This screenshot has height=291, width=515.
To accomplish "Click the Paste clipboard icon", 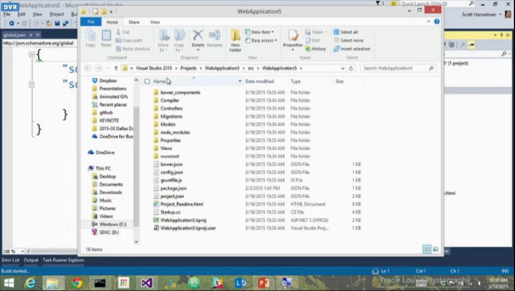I will [x=106, y=38].
